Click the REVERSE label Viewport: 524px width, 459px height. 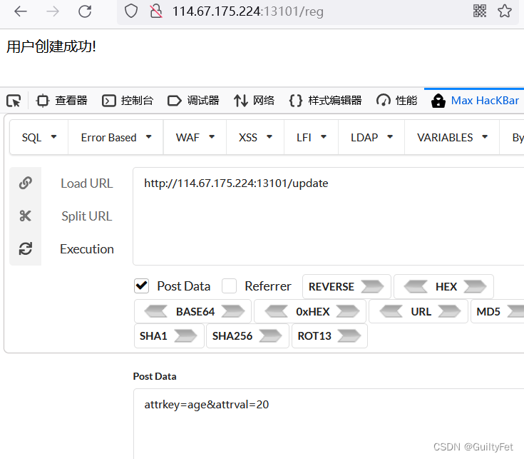(332, 287)
